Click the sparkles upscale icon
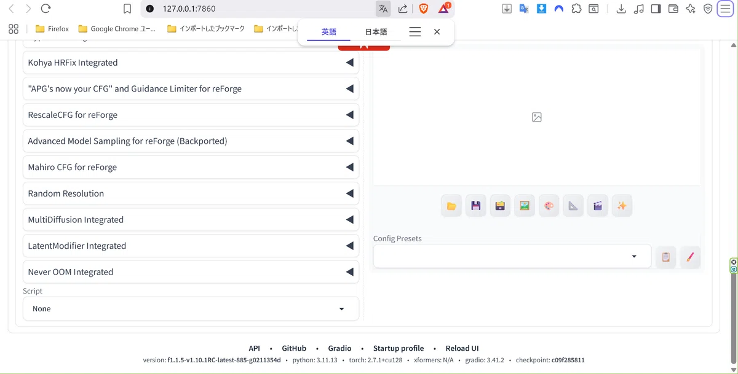 pyautogui.click(x=622, y=206)
